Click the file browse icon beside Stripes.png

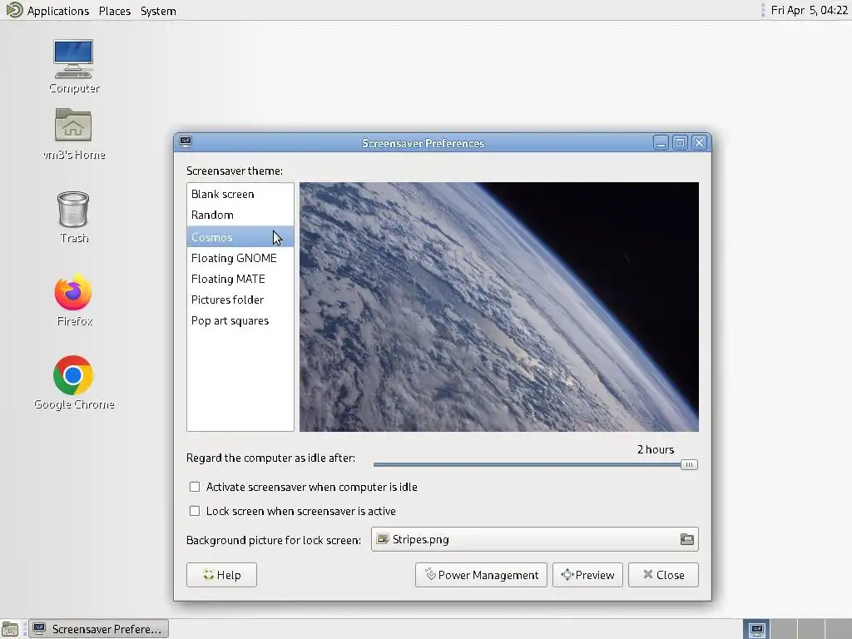click(686, 539)
